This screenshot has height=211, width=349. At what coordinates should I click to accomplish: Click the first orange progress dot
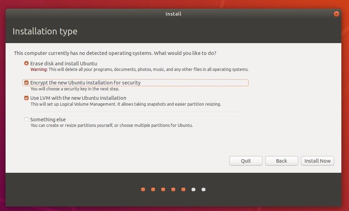[x=143, y=189]
